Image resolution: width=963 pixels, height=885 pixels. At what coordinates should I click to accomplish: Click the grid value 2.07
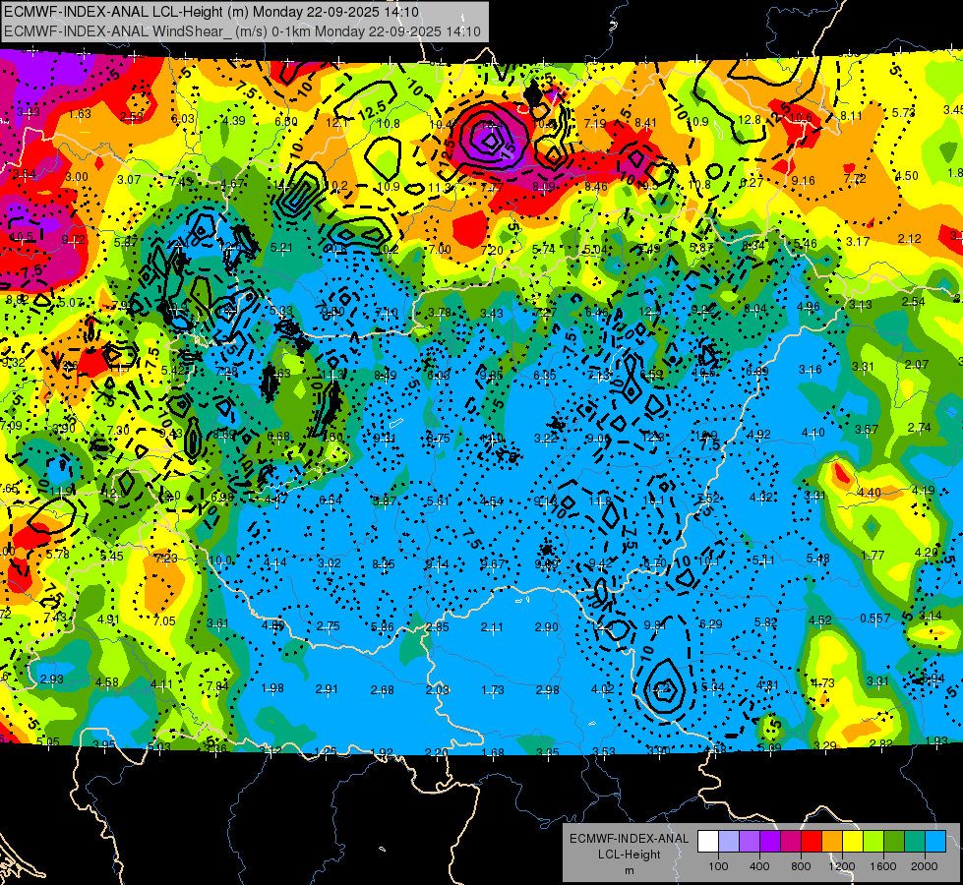917,364
